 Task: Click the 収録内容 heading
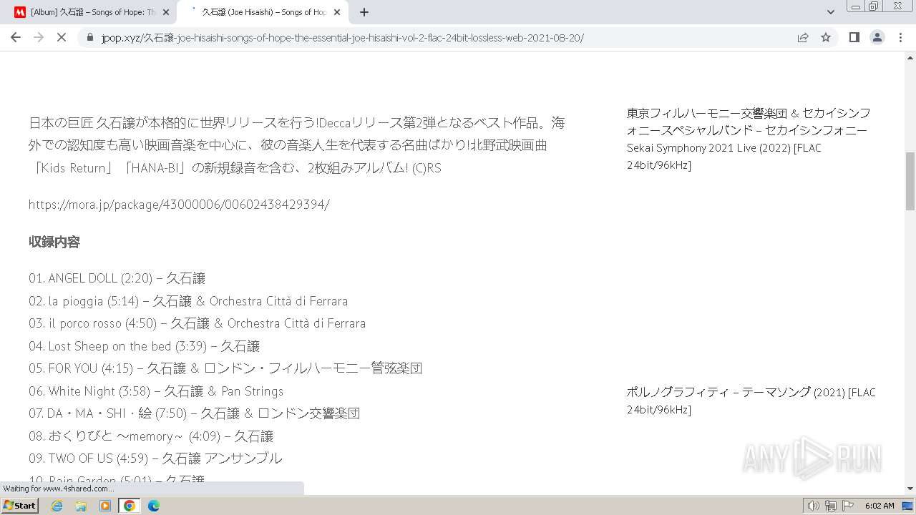coord(54,242)
